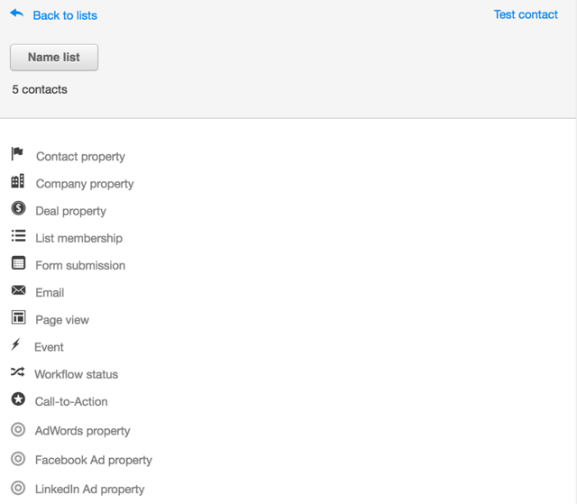Click the Form submission form icon

tap(18, 262)
